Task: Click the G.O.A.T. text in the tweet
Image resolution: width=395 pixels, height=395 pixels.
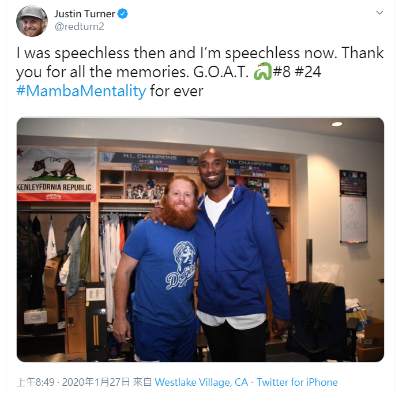Action: tap(221, 72)
